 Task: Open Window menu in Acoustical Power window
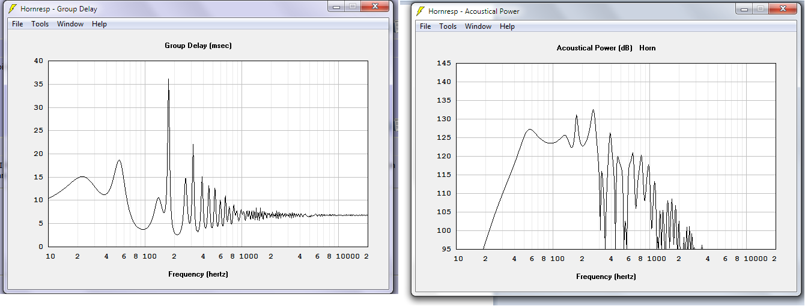coord(478,26)
